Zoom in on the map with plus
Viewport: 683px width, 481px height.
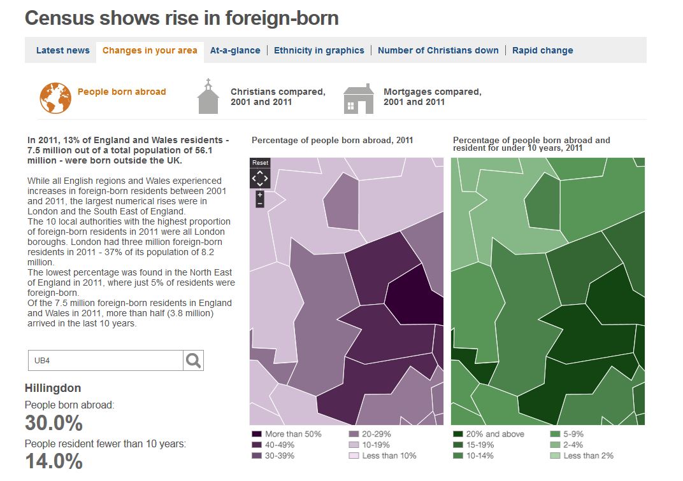260,195
